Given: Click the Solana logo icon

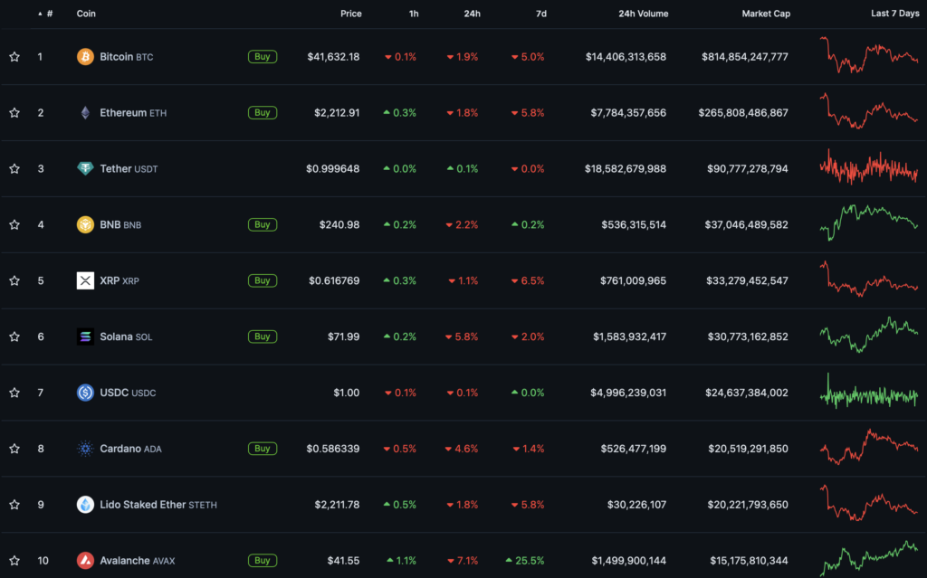Looking at the screenshot, I should pyautogui.click(x=85, y=336).
